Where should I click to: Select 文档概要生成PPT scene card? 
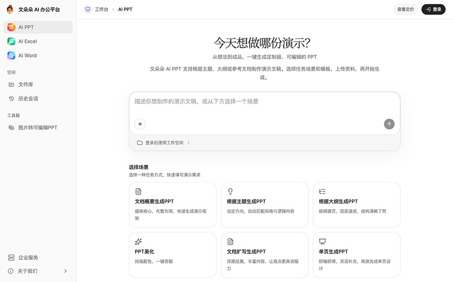tap(173, 205)
